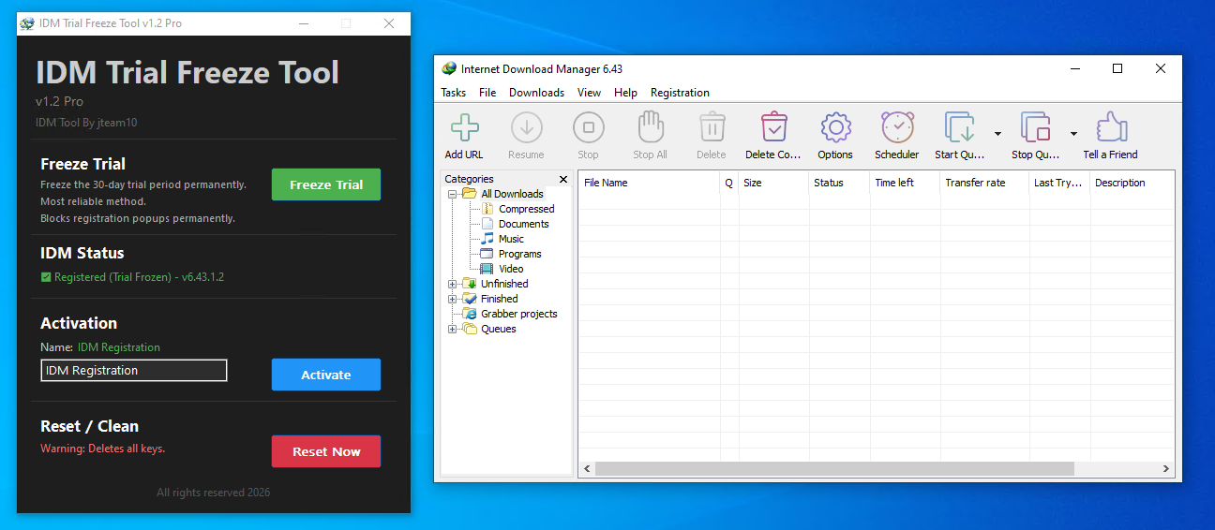This screenshot has width=1215, height=530.
Task: Click the scroll right arrow in download list
Action: tap(1166, 468)
